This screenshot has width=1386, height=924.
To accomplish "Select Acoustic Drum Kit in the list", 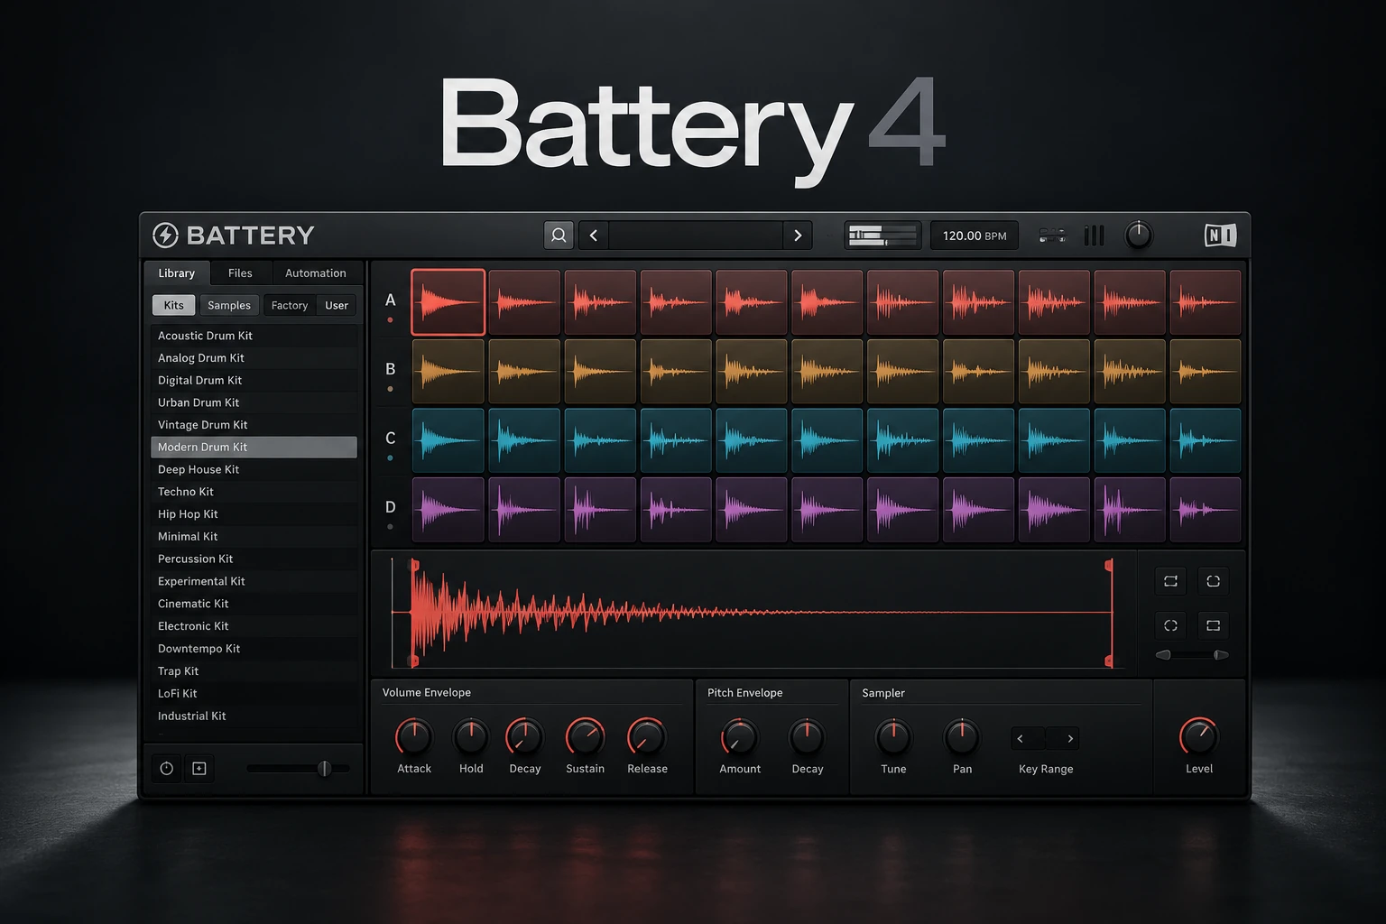I will pos(254,336).
